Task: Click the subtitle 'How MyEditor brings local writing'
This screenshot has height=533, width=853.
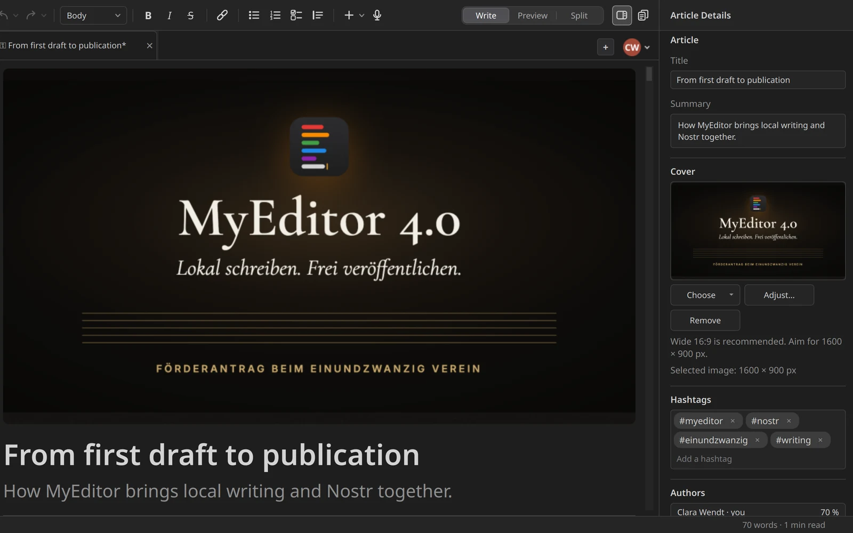Action: pos(228,491)
